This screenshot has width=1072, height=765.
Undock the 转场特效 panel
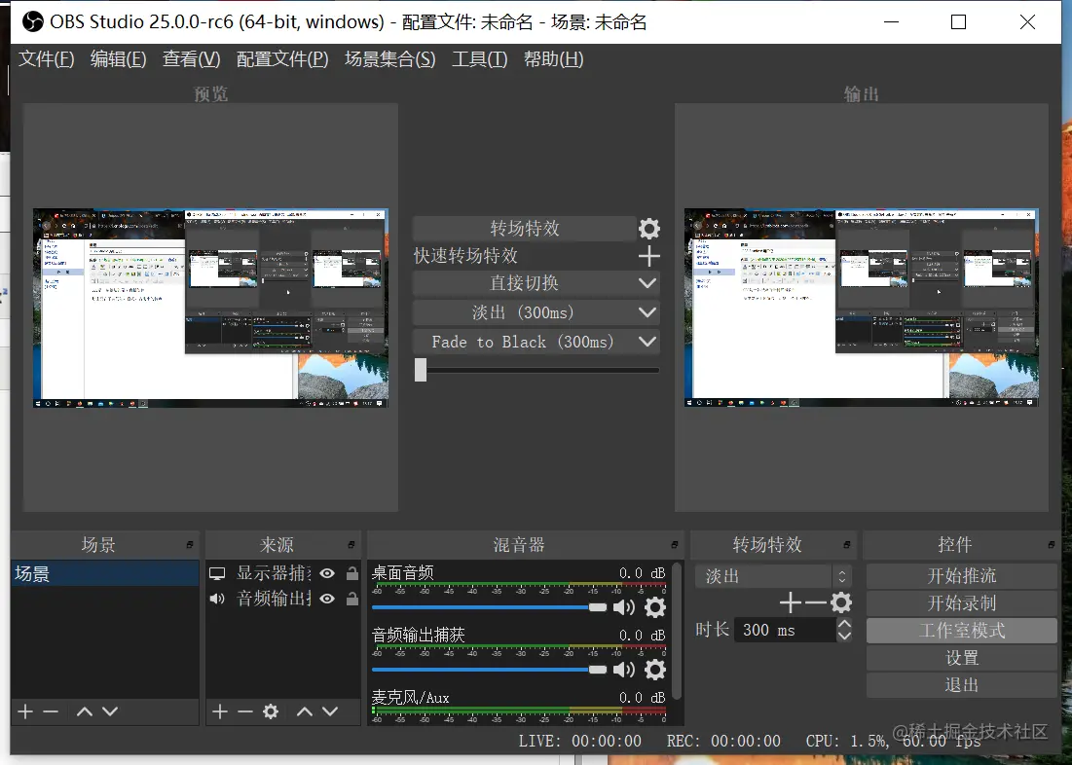(x=846, y=545)
